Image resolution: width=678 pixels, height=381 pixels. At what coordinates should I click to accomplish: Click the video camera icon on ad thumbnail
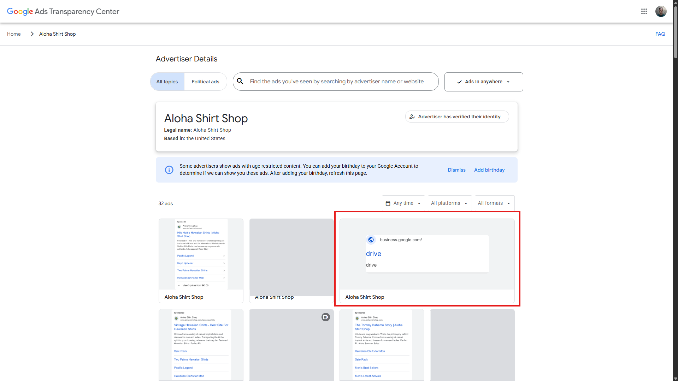tap(325, 317)
